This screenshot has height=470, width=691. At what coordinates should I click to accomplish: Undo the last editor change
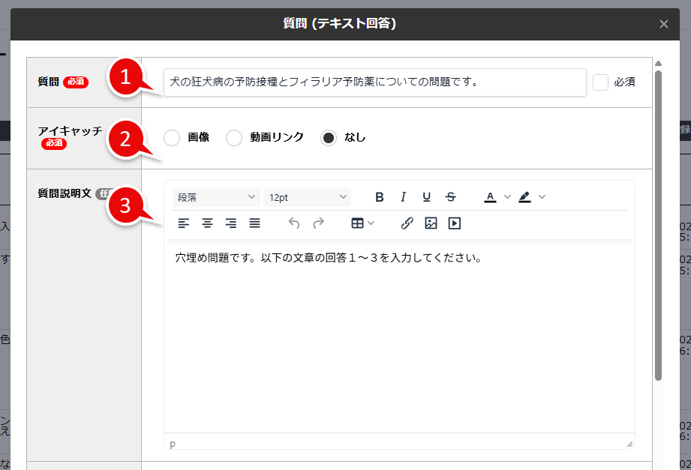[293, 223]
